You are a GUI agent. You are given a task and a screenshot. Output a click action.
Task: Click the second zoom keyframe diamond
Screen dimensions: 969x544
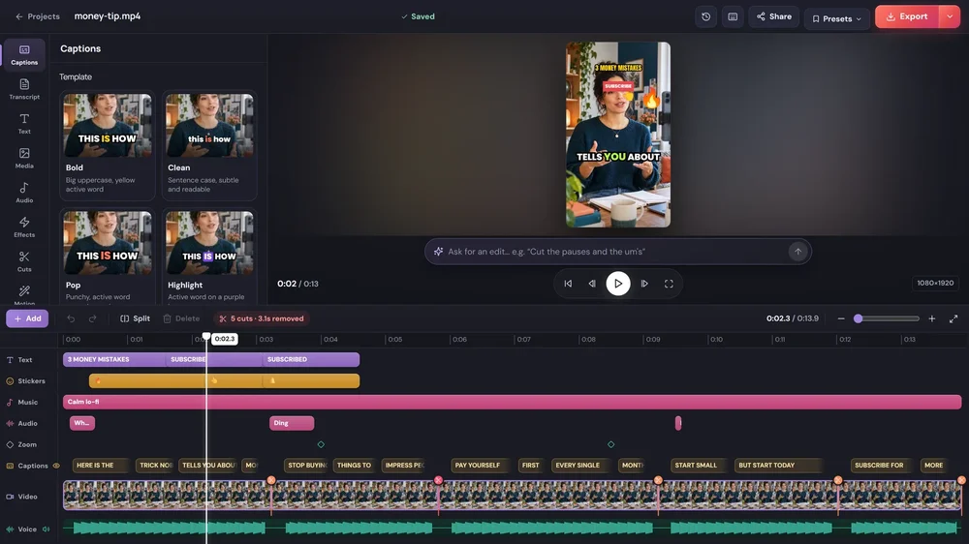(611, 444)
